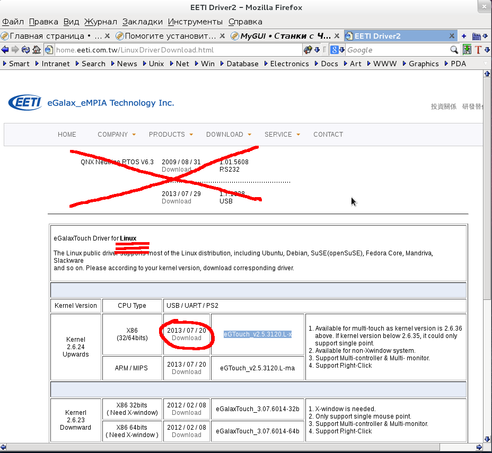
Task: Expand the Art bookmarks folder
Action: pyautogui.click(x=353, y=64)
